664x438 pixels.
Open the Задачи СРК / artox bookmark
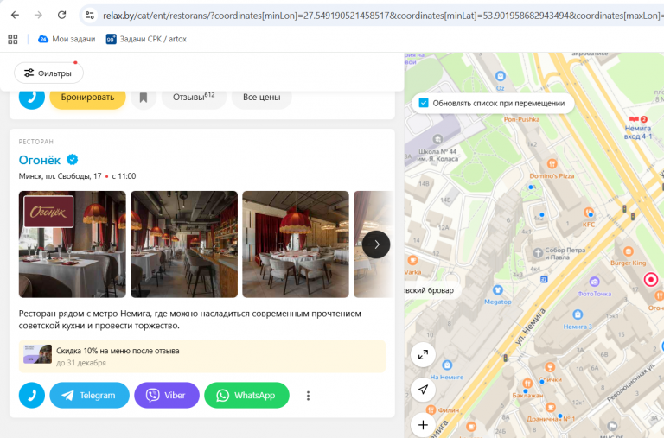click(x=146, y=40)
